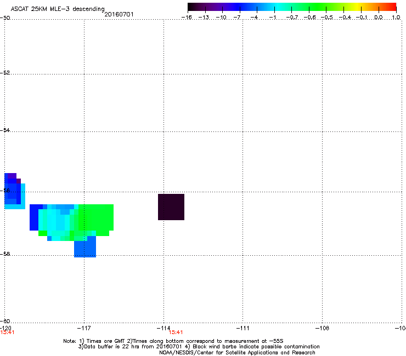The image size is (406, 356).
Task: Click the -58 latitude axis label
Action: tap(5, 254)
